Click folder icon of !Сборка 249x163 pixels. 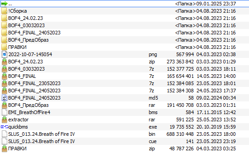(x=4, y=11)
